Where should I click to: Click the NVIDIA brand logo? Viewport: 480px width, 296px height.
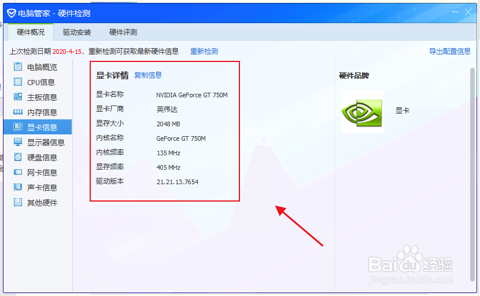point(363,112)
